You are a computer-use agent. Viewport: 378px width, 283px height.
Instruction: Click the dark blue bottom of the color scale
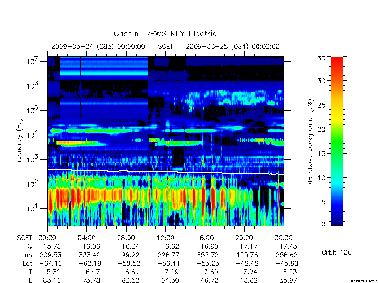point(337,220)
